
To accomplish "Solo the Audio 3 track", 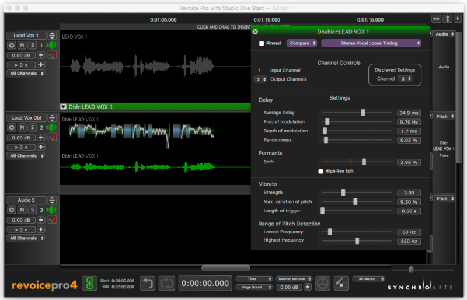I will tap(33, 210).
